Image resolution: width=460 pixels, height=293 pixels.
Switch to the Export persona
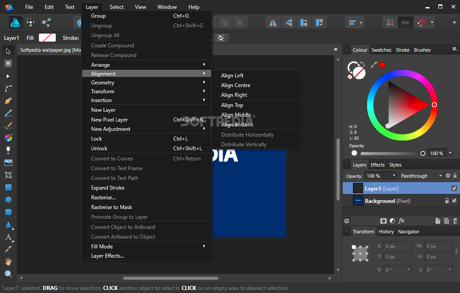[46, 22]
